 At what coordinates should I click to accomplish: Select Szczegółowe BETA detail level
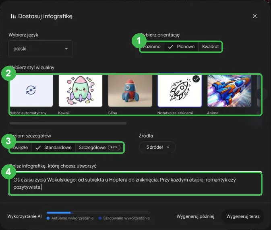click(x=99, y=148)
